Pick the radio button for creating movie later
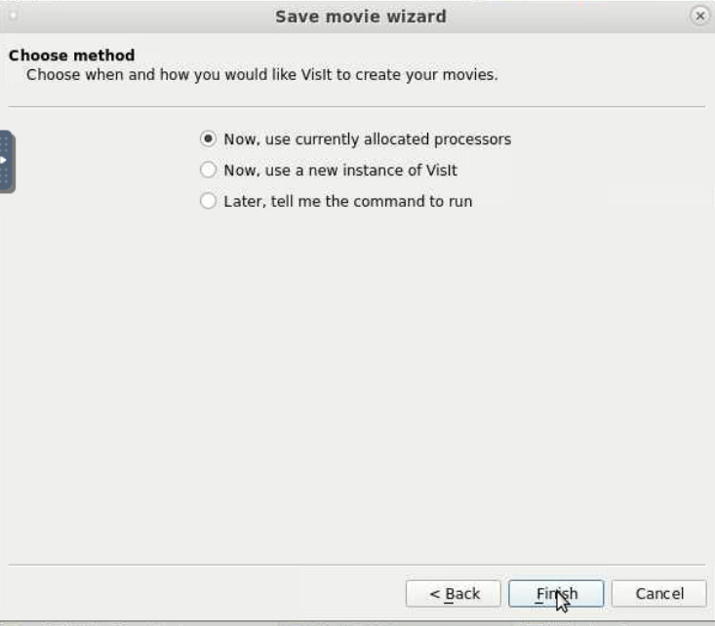 coord(208,201)
